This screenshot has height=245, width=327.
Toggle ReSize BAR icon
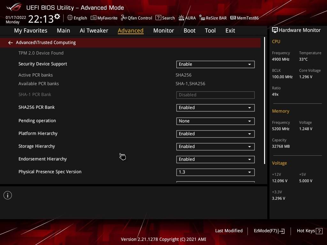tap(202, 18)
